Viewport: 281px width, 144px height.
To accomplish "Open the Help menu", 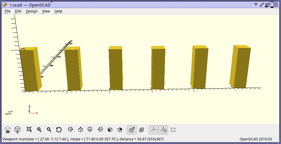I will (x=58, y=11).
